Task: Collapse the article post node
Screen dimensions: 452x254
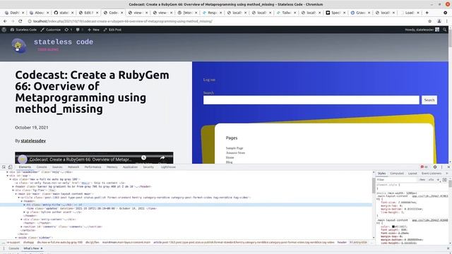Action: pyautogui.click(x=19, y=198)
